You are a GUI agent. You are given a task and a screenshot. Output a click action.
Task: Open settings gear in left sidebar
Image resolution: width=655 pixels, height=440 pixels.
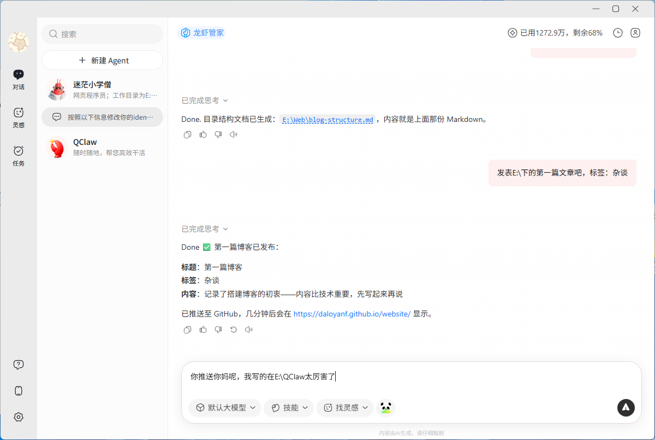[x=19, y=417]
